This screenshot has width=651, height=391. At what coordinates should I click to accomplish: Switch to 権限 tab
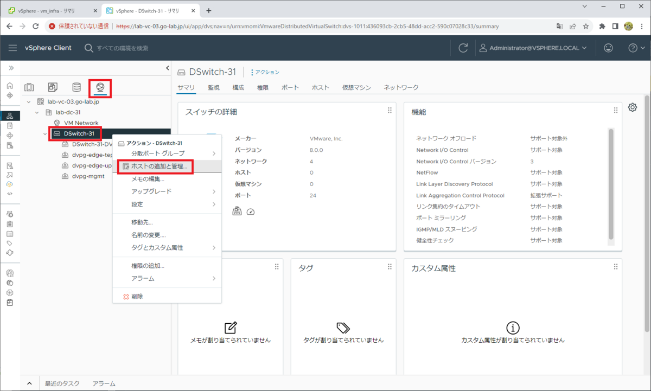click(263, 87)
